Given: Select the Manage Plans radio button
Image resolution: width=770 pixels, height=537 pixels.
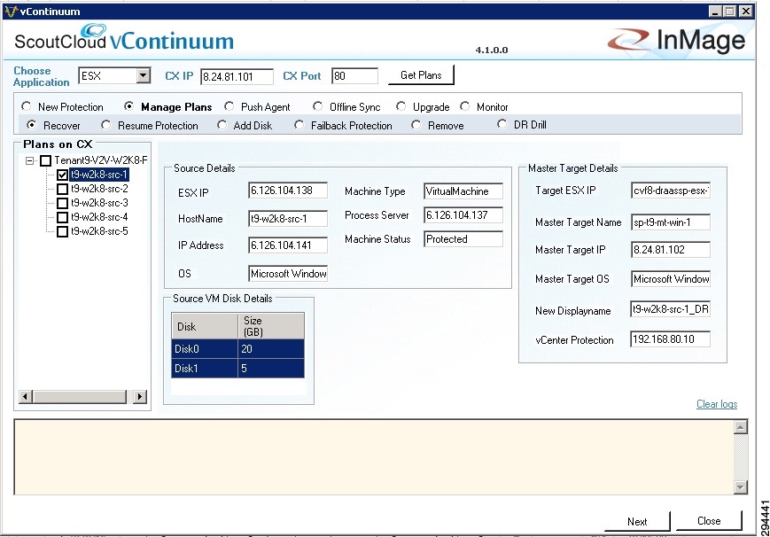Looking at the screenshot, I should tap(128, 106).
